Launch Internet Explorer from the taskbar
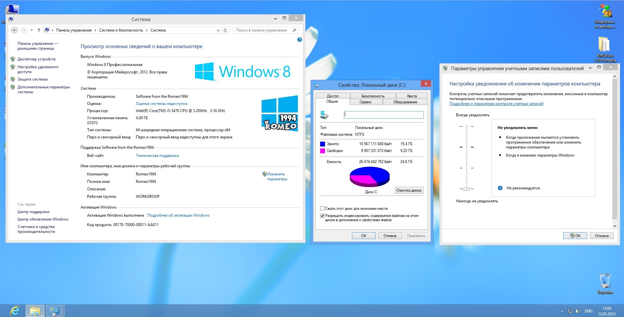624x317 pixels. pyautogui.click(x=15, y=311)
